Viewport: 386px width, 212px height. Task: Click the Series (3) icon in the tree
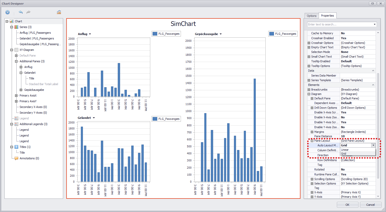(16, 27)
